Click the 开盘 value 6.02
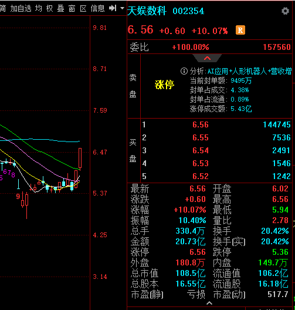Screen dimensions: 295x310 tap(280, 188)
